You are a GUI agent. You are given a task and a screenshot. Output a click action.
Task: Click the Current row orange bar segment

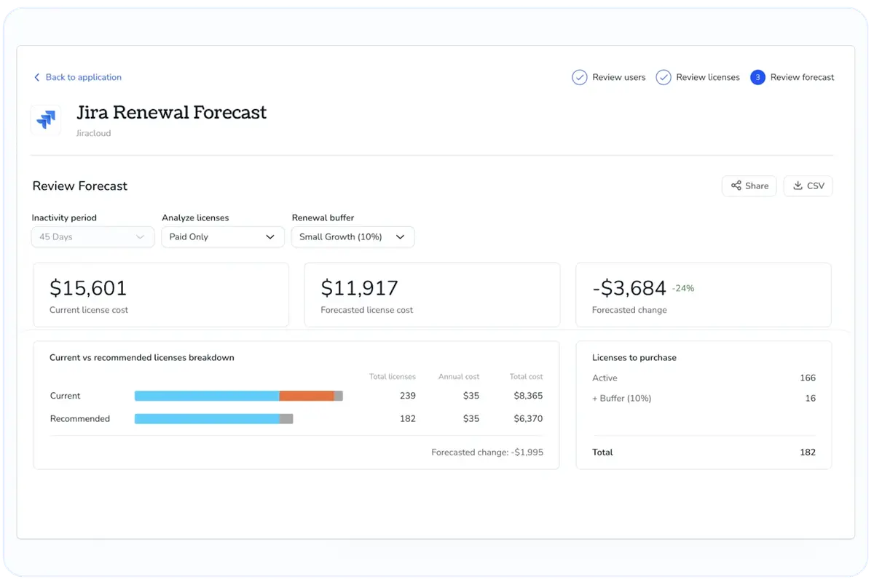click(x=307, y=396)
